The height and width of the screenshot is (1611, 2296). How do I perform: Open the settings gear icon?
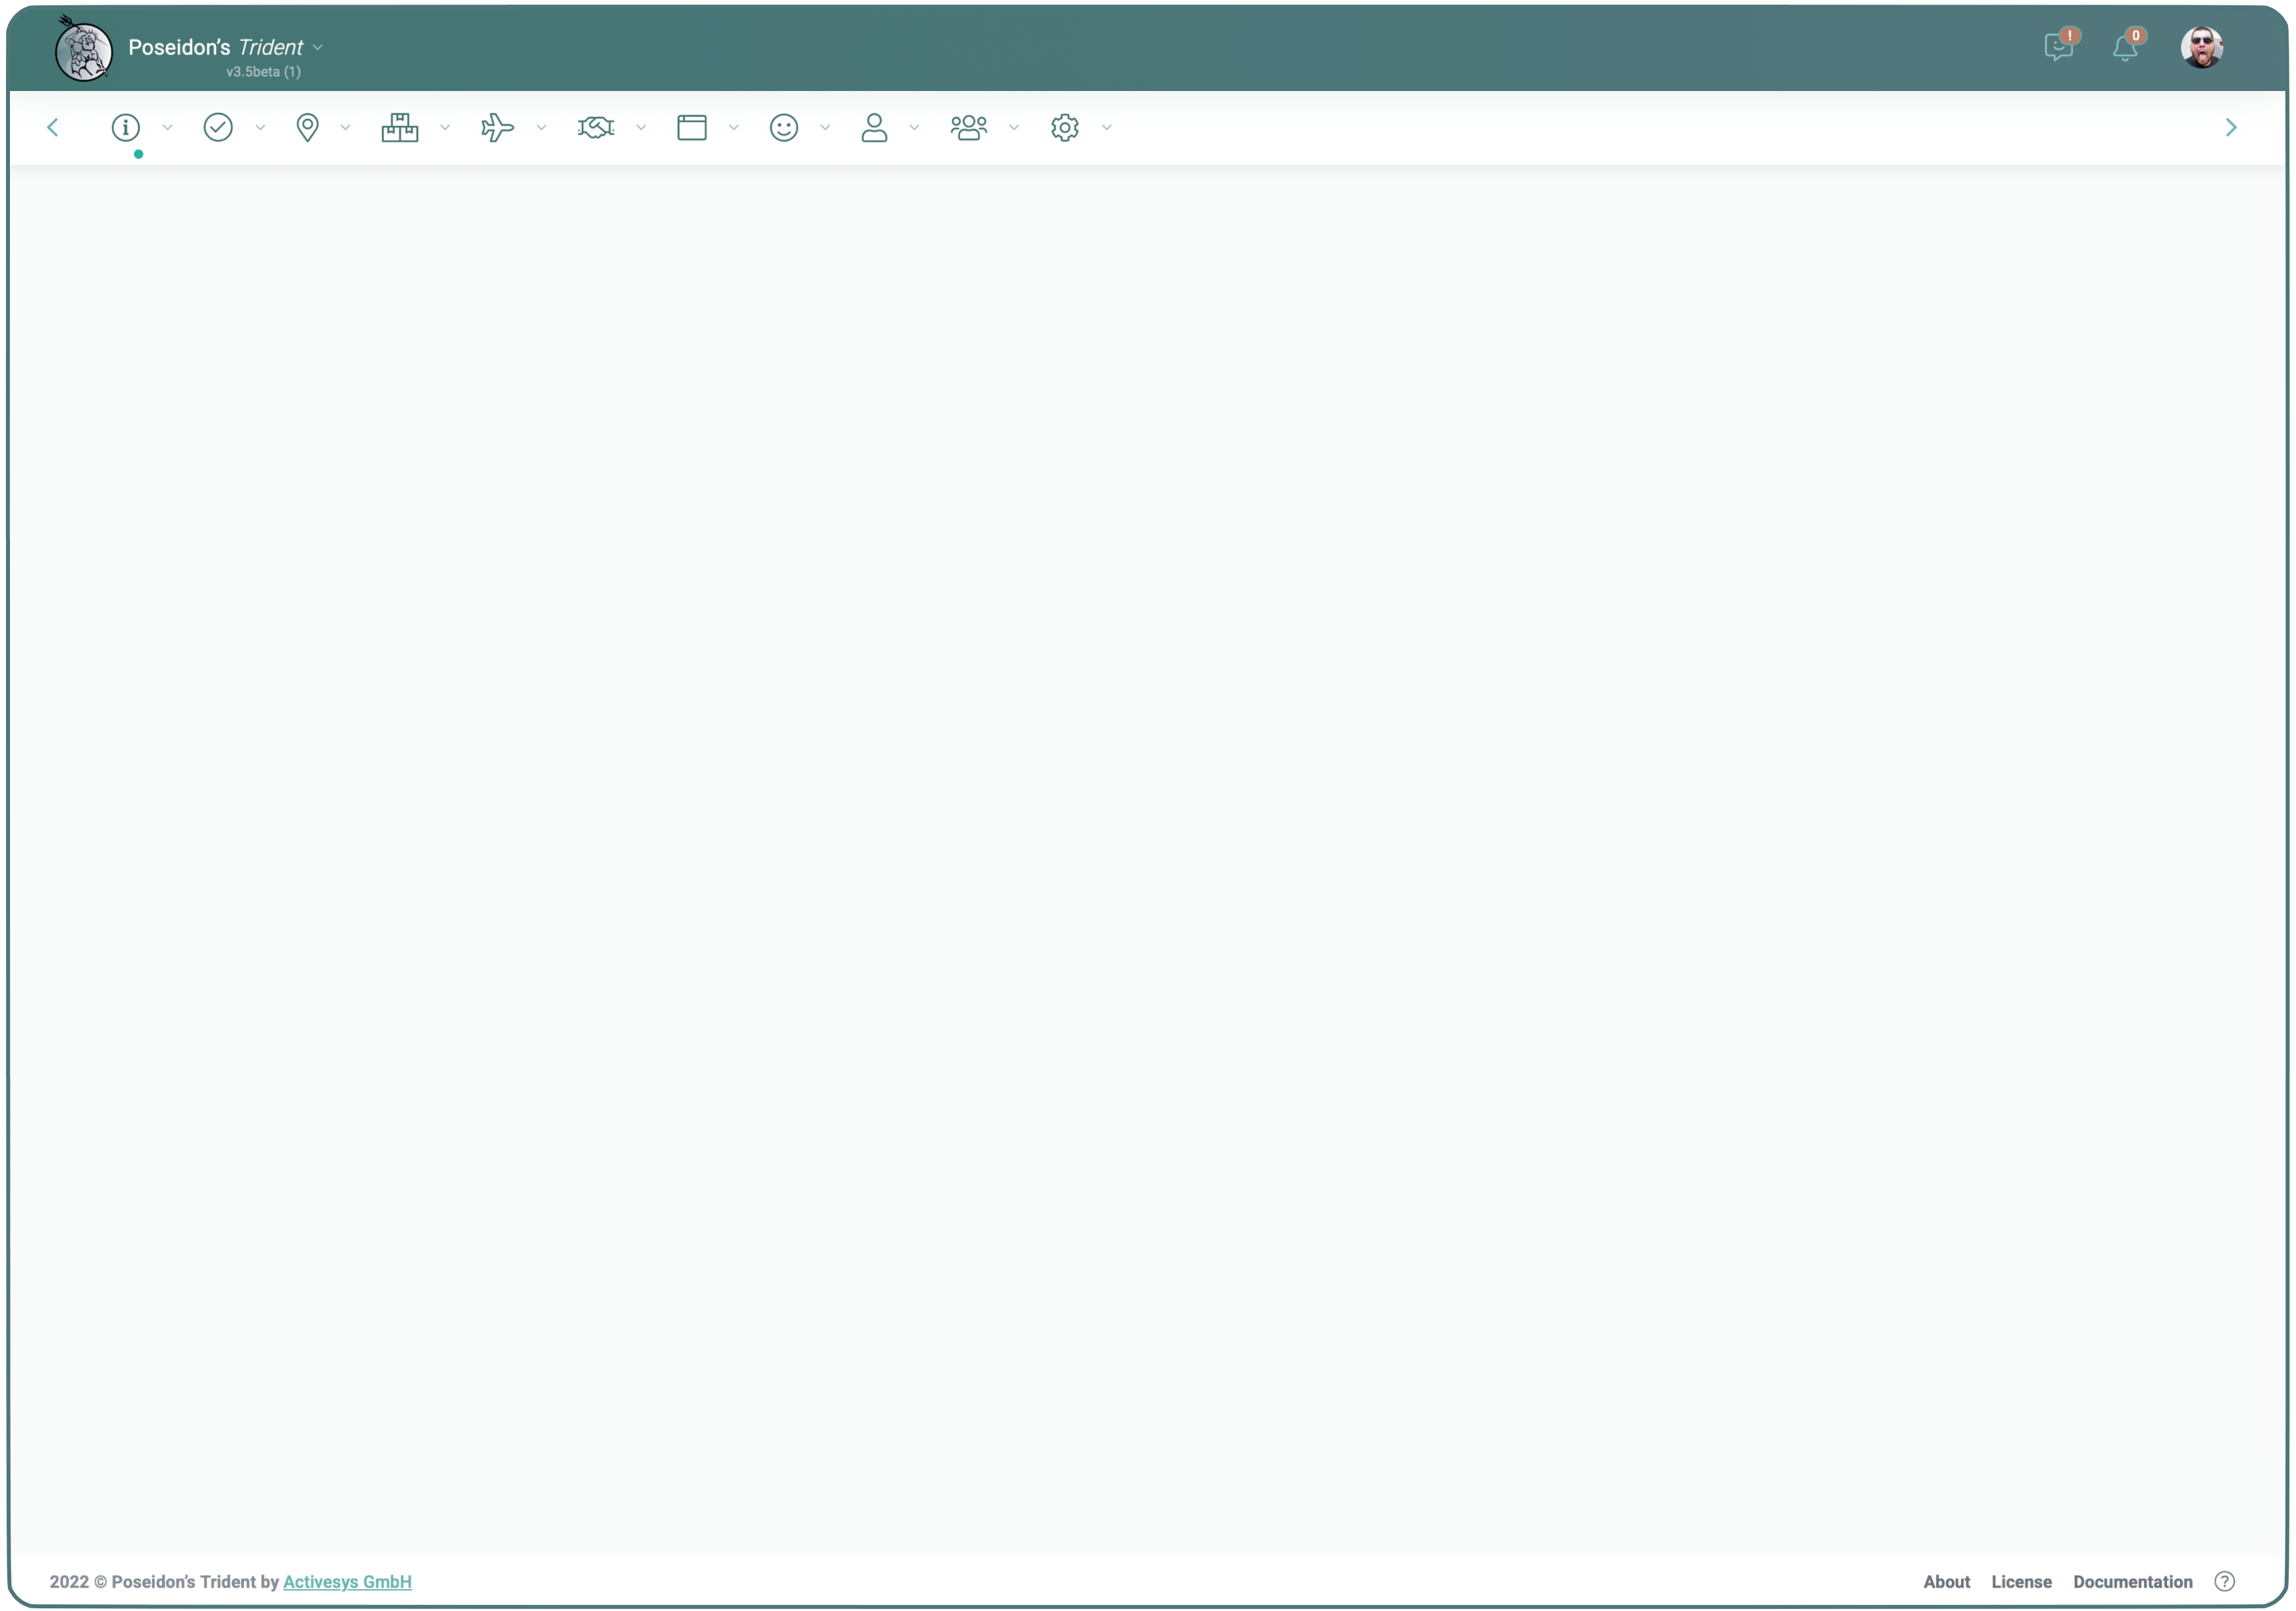[1065, 128]
